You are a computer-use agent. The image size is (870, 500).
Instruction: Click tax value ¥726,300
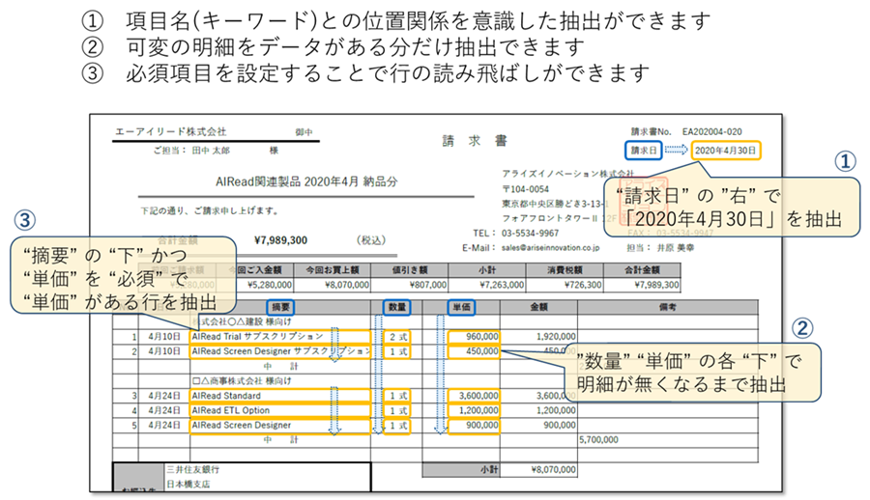pos(583,285)
